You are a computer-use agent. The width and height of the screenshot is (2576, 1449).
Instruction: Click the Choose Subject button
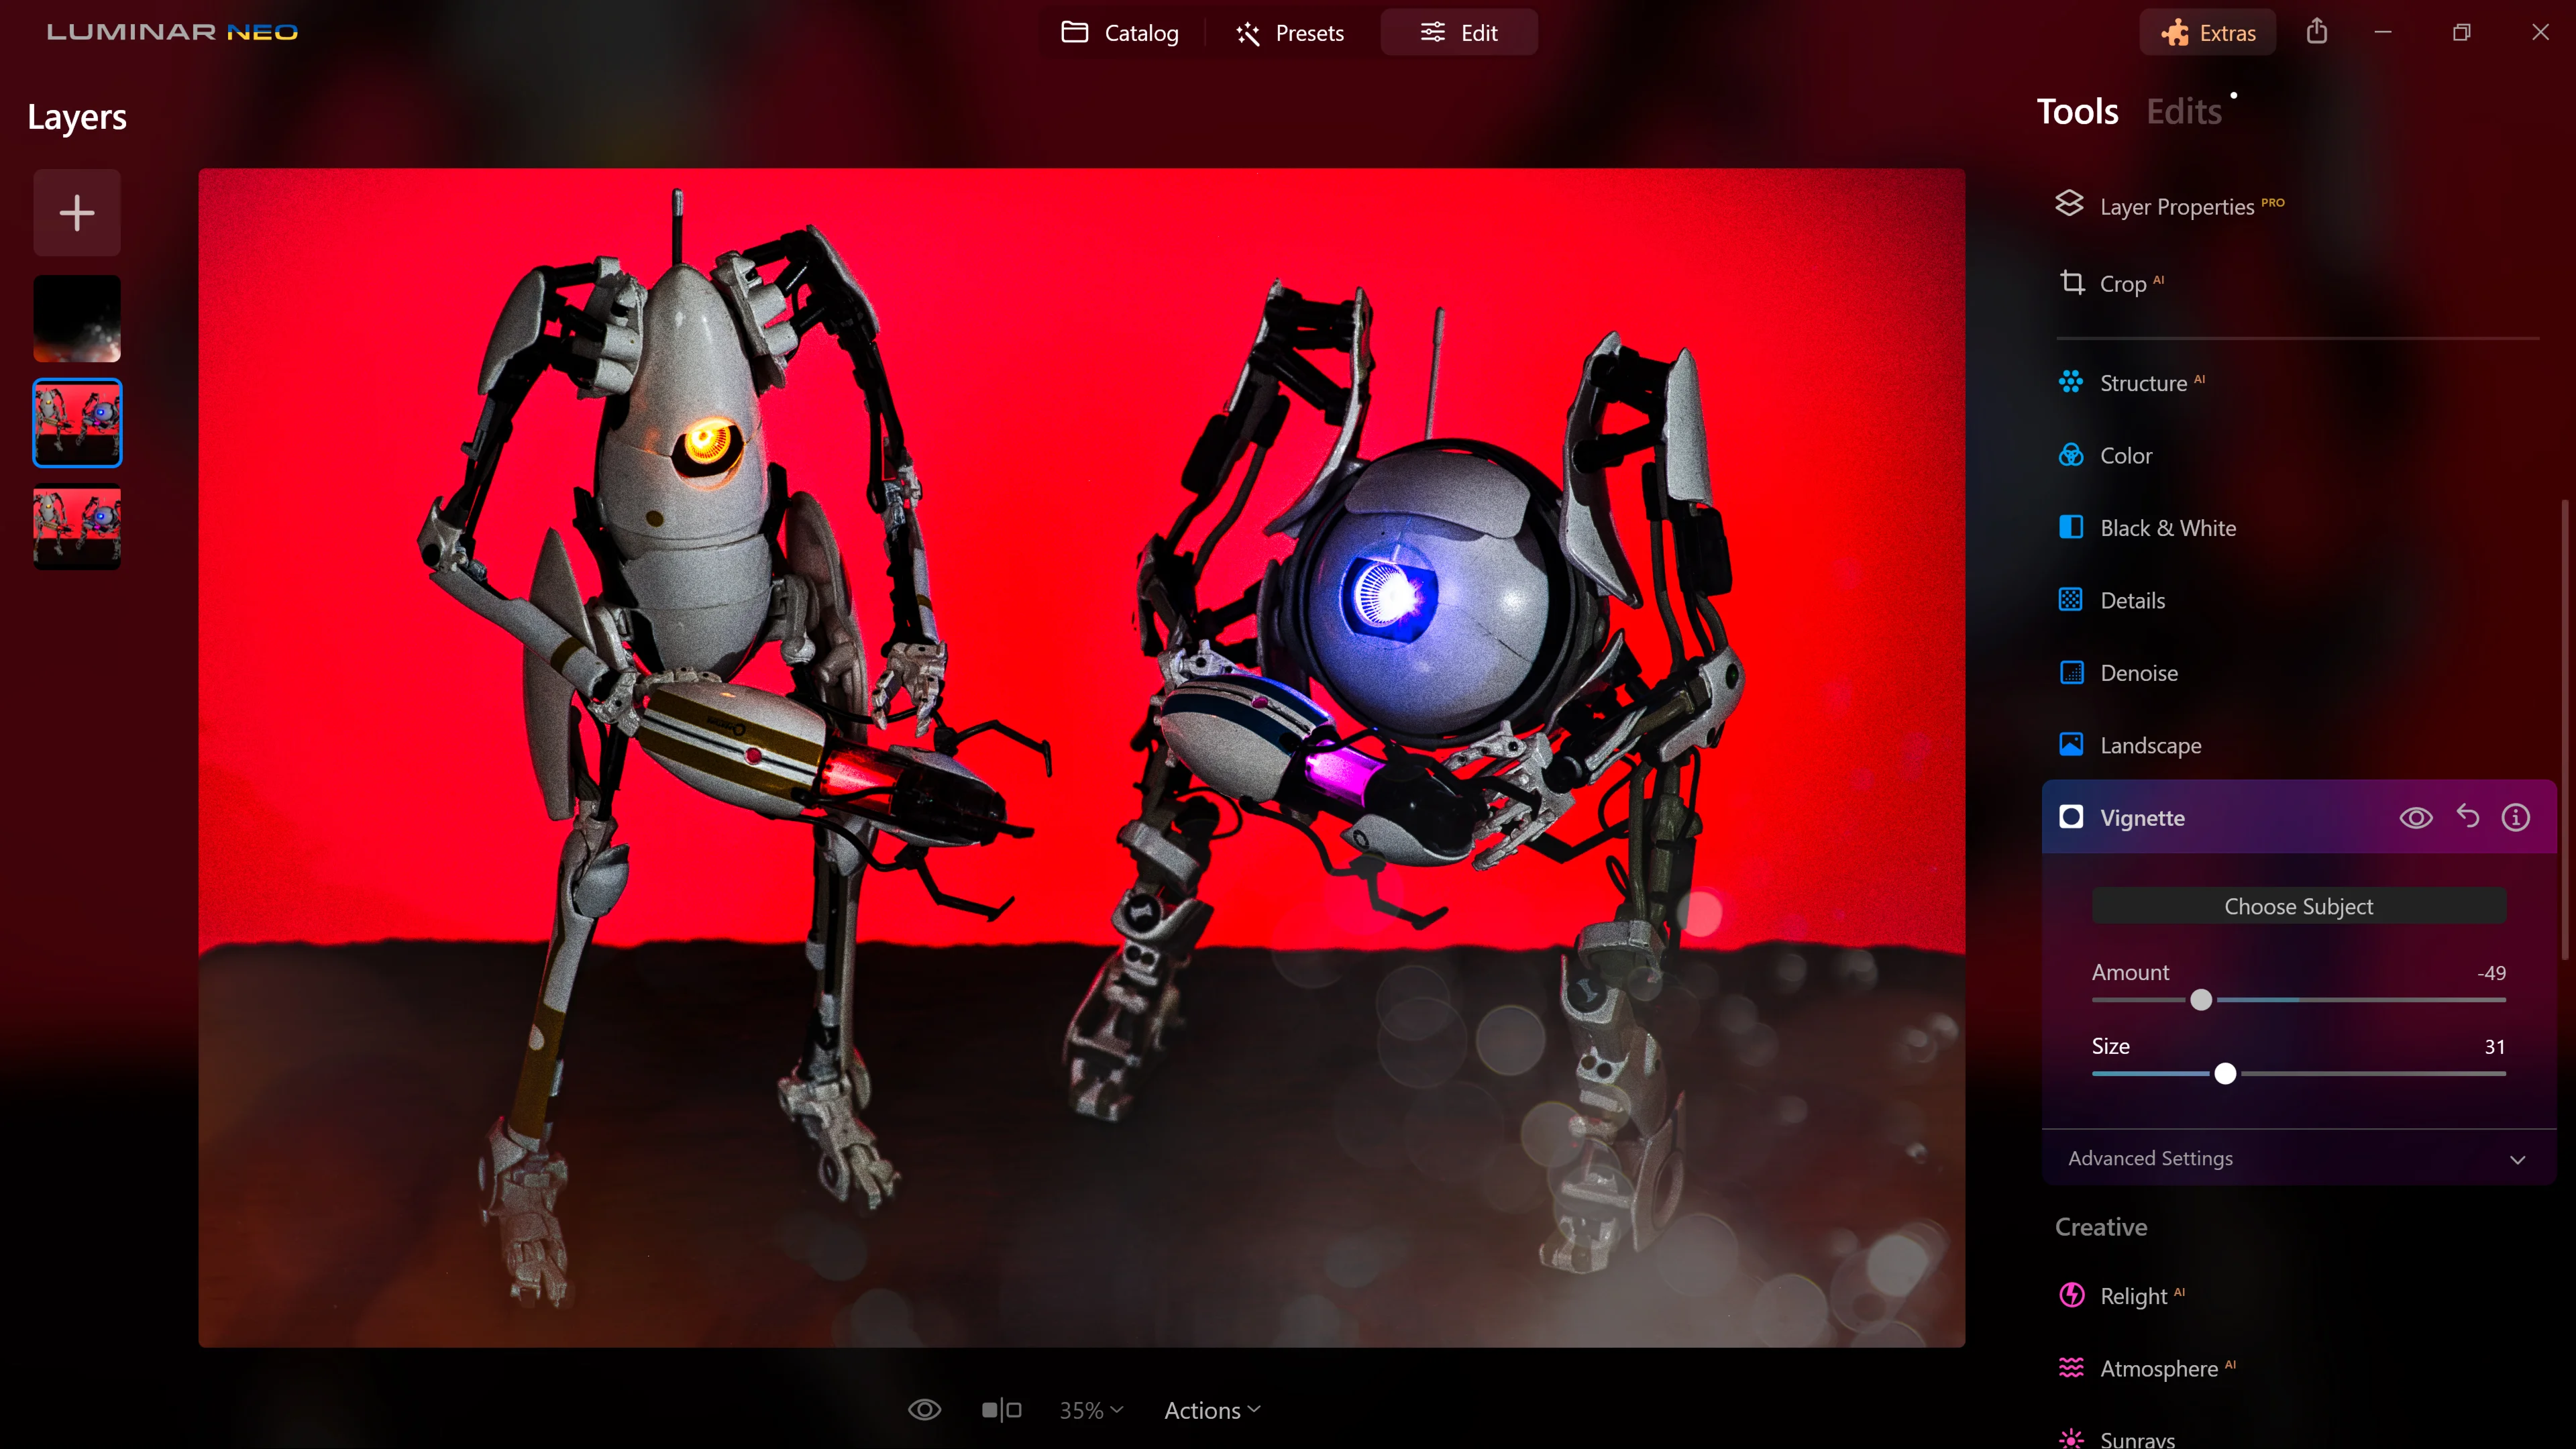2298,906
